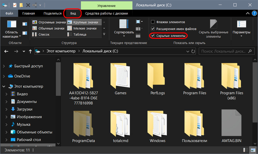Select Downloads (Загрузки) in navigation tree
The image size is (258, 154).
tap(25, 109)
